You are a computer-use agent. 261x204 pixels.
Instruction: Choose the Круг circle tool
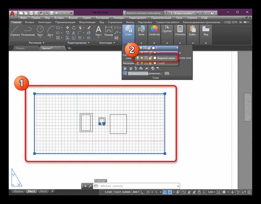[40, 31]
